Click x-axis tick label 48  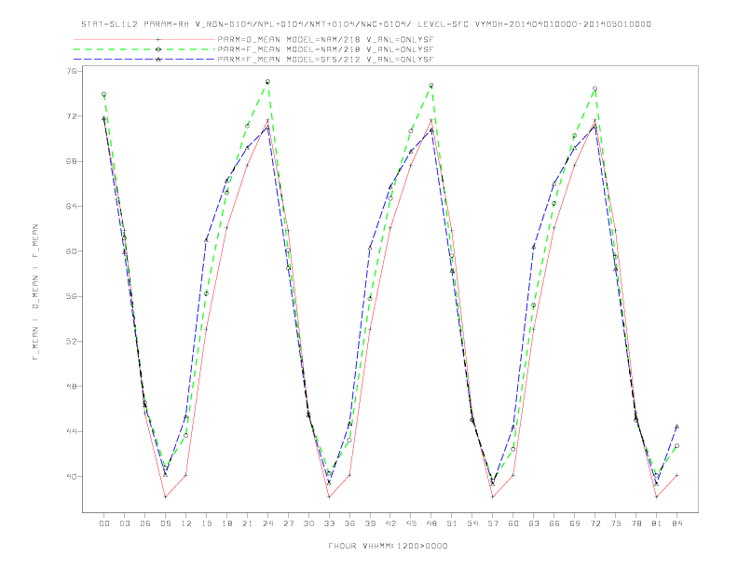[x=431, y=523]
